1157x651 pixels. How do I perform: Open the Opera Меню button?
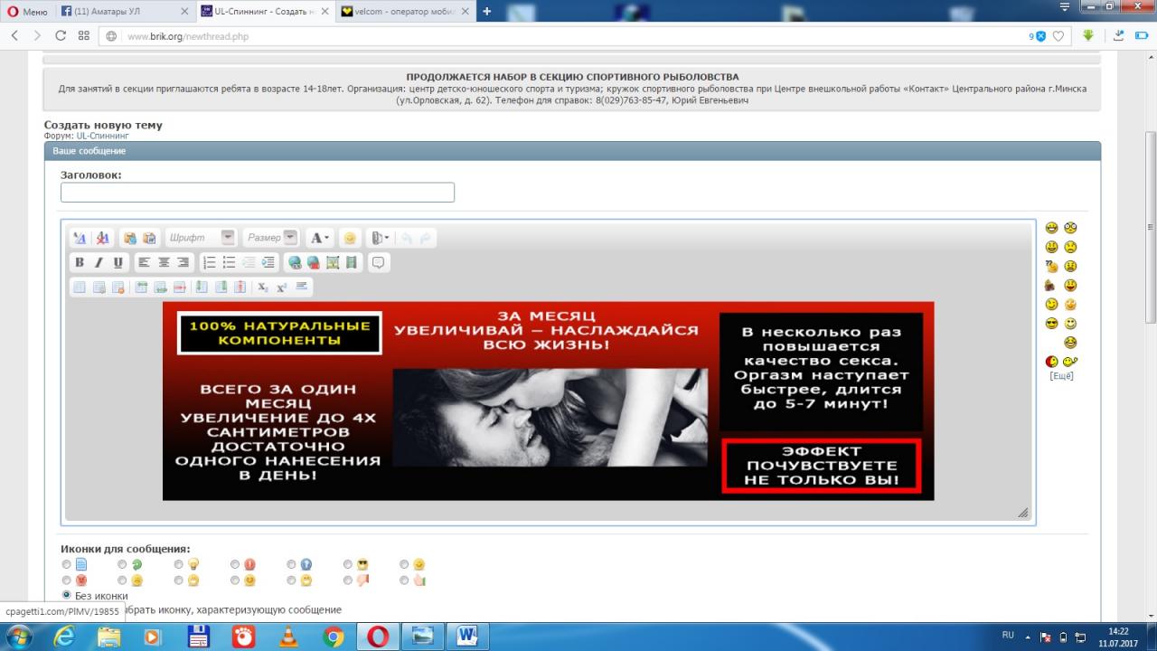pos(27,12)
